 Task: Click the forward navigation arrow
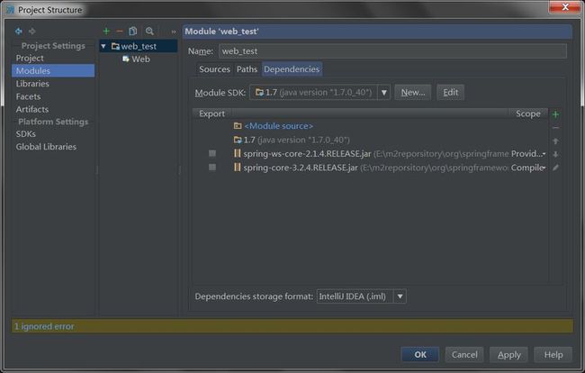point(32,32)
